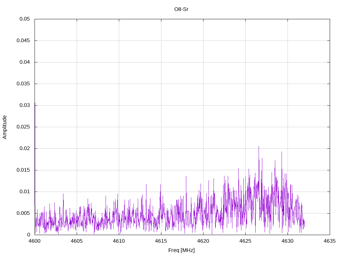Click the 0.005 y-axis tick label
This screenshot has height=255, width=340.
coord(23,213)
